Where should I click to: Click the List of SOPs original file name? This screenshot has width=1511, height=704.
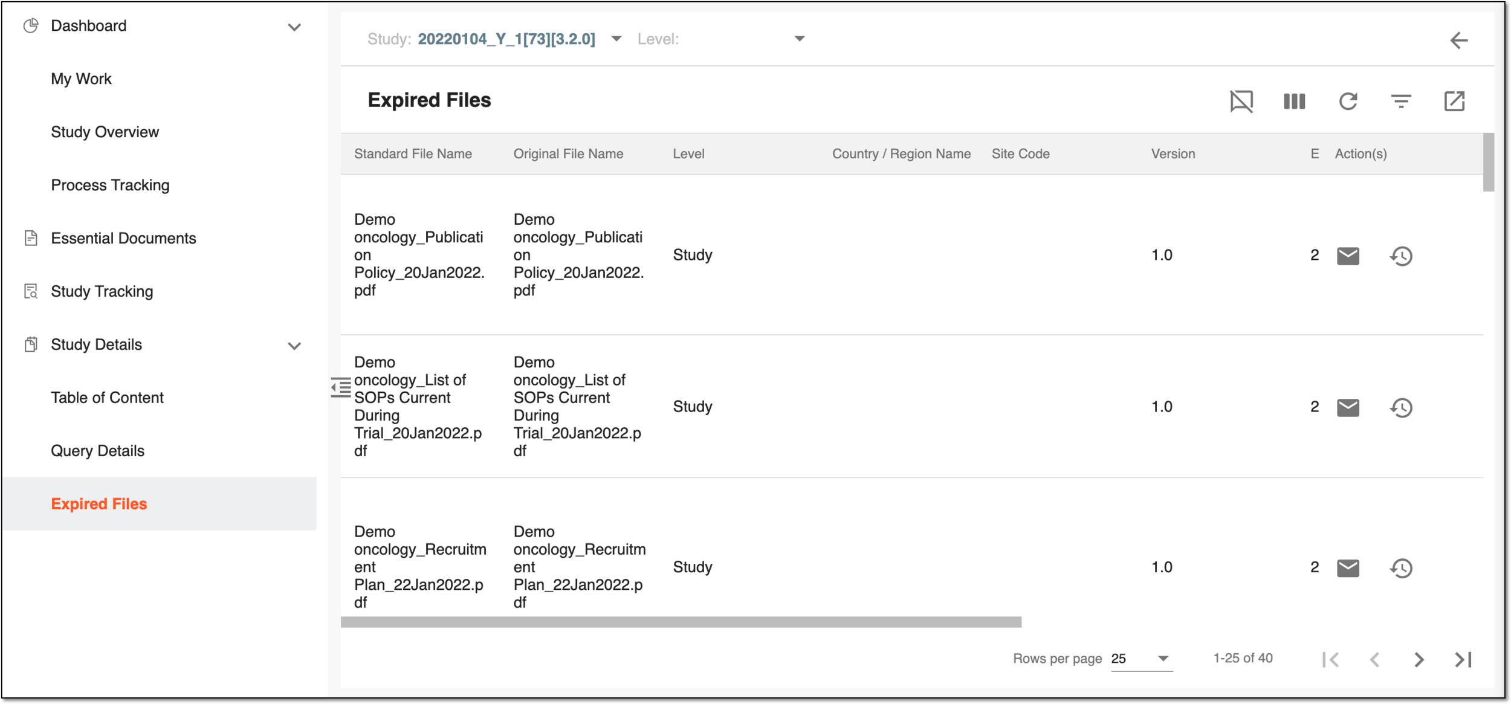[577, 407]
